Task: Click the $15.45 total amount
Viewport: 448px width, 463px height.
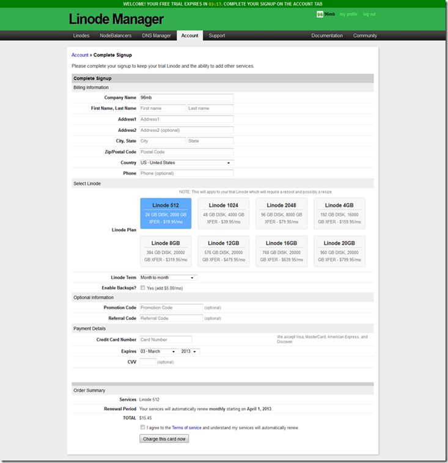Action: pos(145,418)
